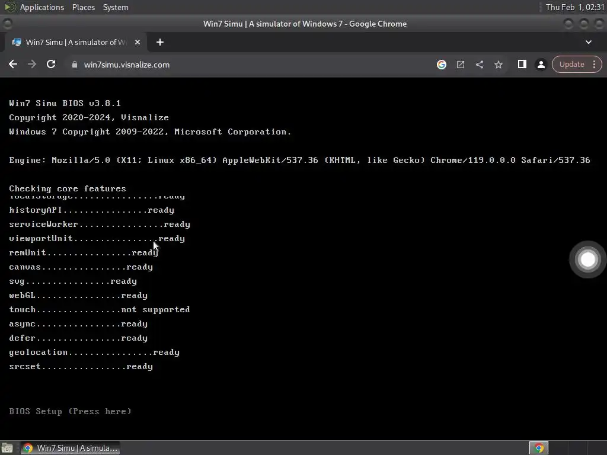This screenshot has height=455, width=607.
Task: Click the 'geolocation' ready line
Action: (94, 353)
